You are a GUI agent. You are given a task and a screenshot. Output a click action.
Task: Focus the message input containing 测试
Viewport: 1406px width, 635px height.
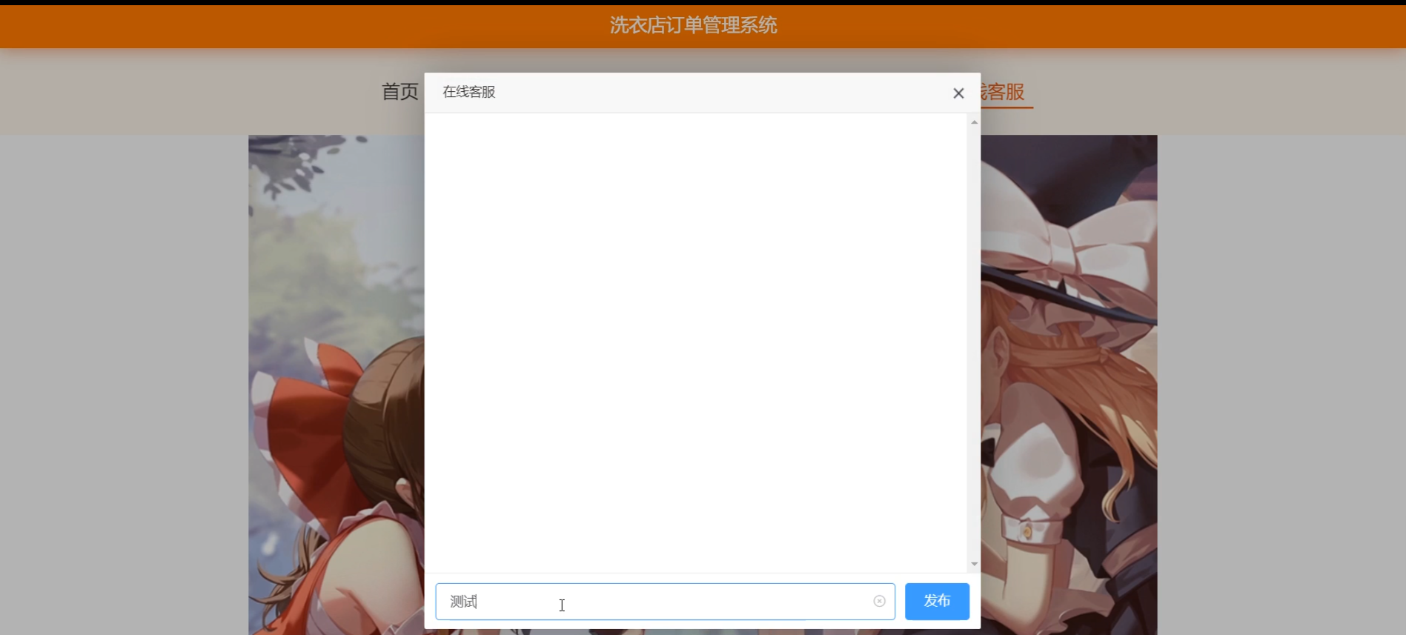point(665,601)
